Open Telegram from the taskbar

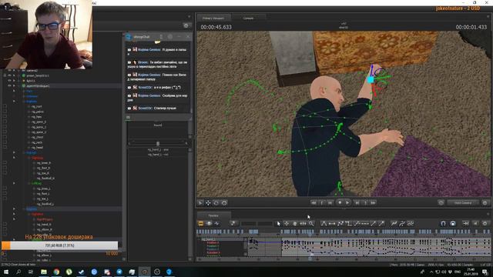(x=119, y=272)
